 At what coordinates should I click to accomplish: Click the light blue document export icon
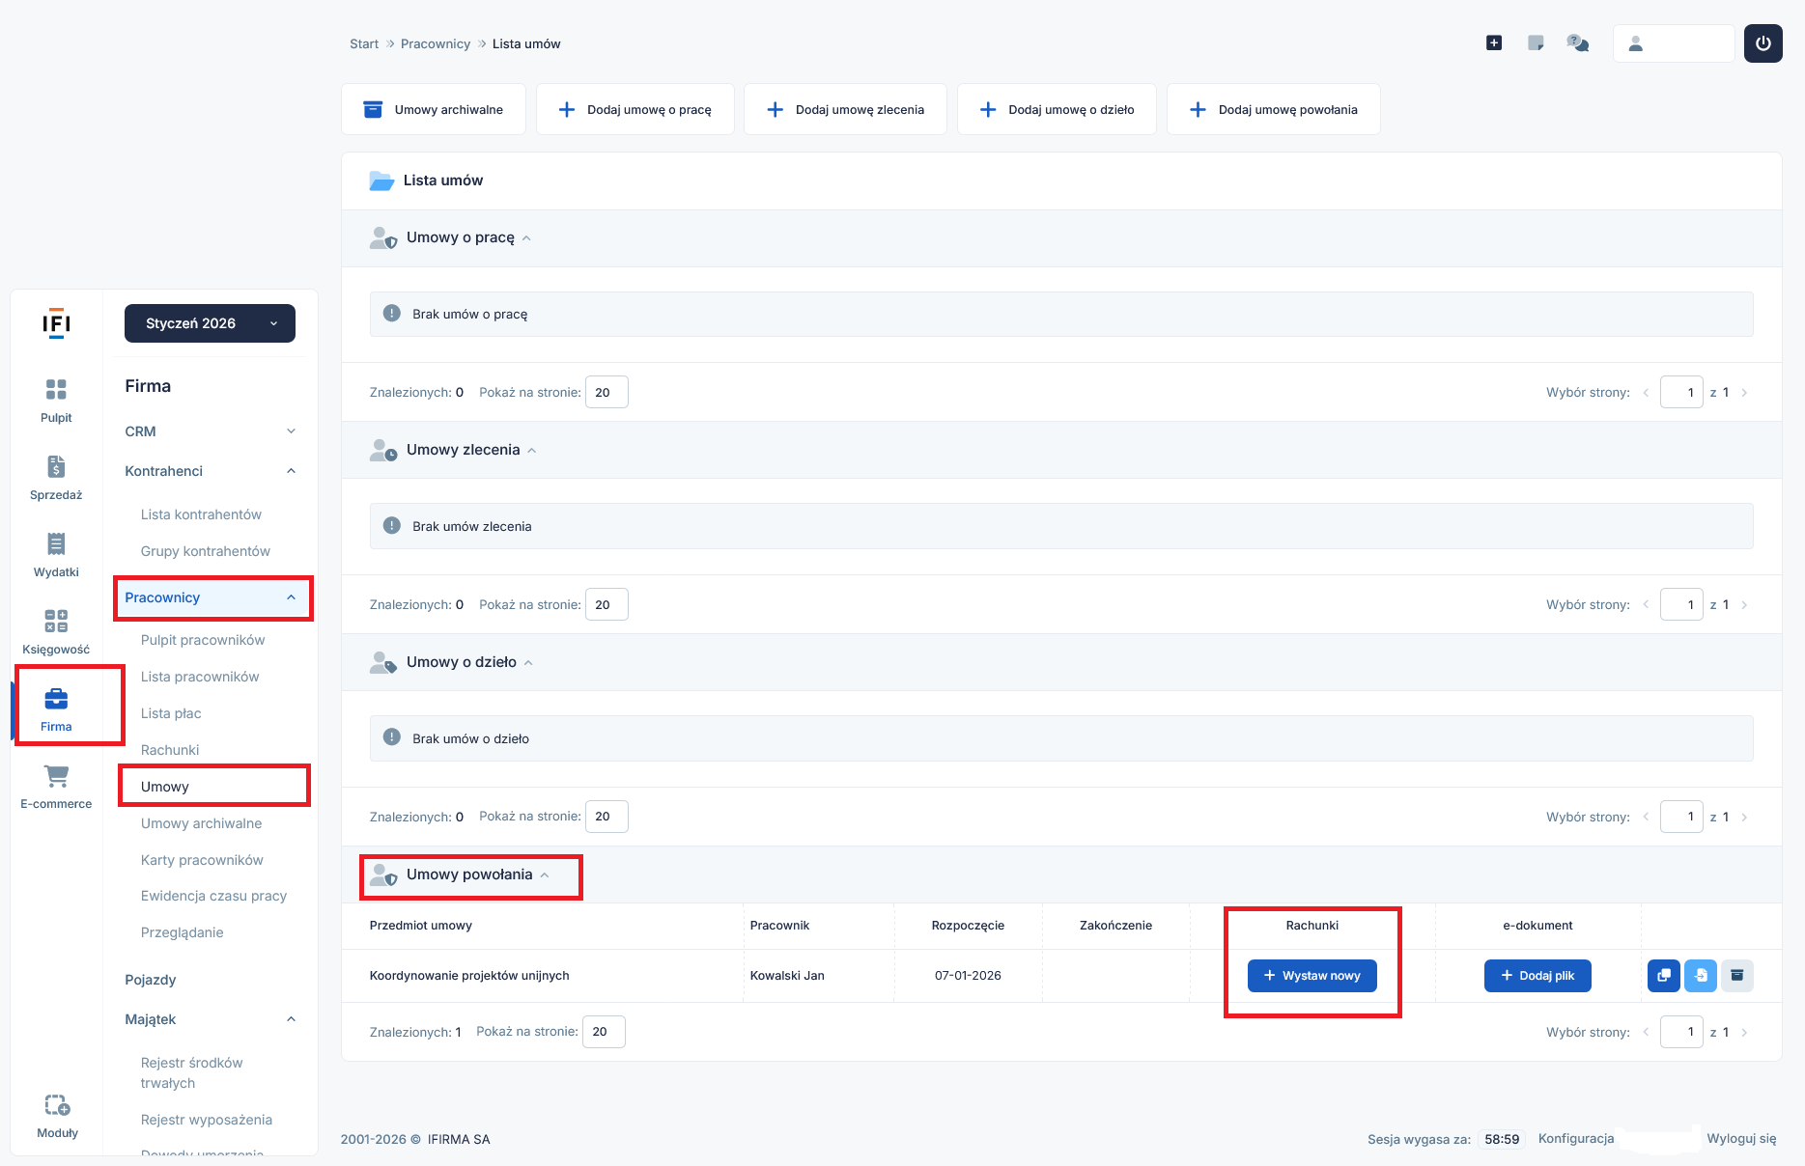click(x=1700, y=976)
